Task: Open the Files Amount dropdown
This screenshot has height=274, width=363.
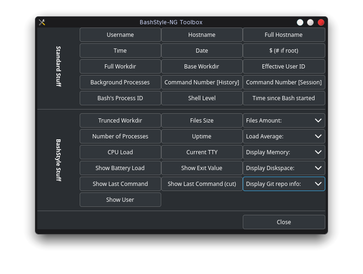Action: click(x=284, y=120)
